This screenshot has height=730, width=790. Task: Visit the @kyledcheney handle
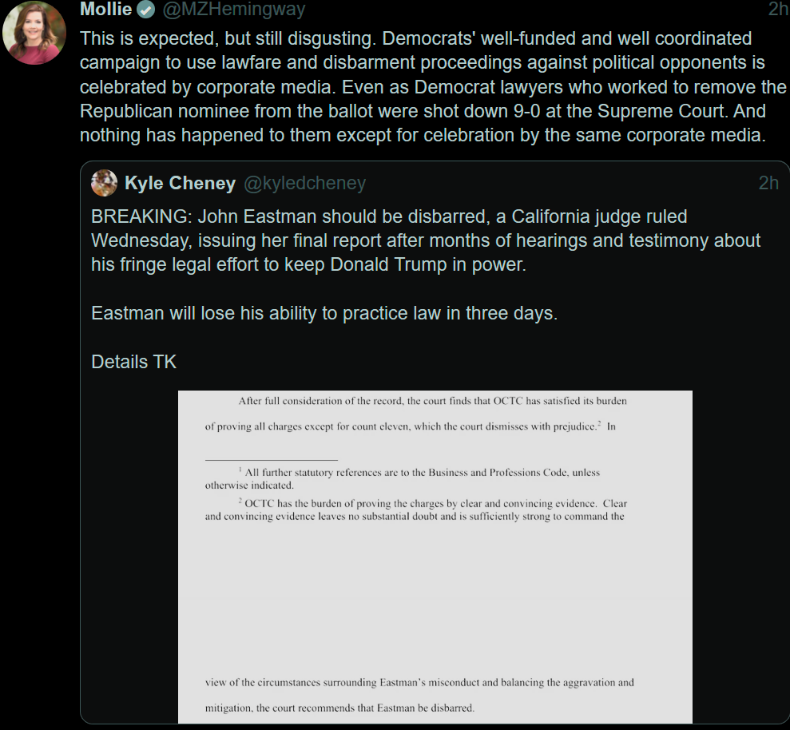[305, 184]
